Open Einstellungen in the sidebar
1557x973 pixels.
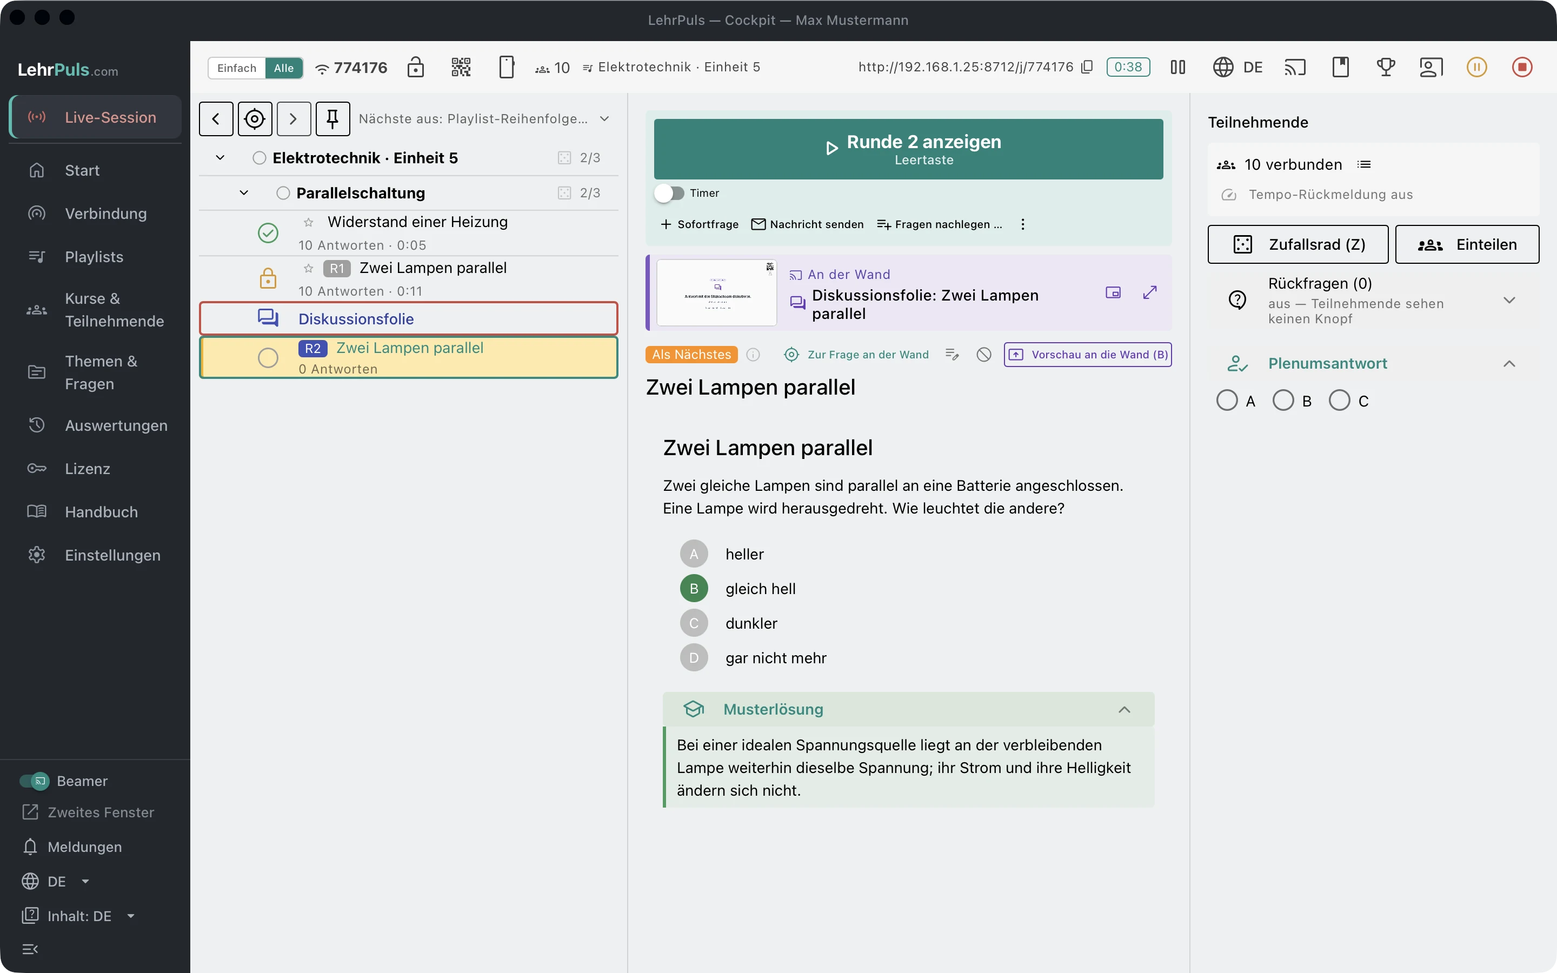click(95, 555)
